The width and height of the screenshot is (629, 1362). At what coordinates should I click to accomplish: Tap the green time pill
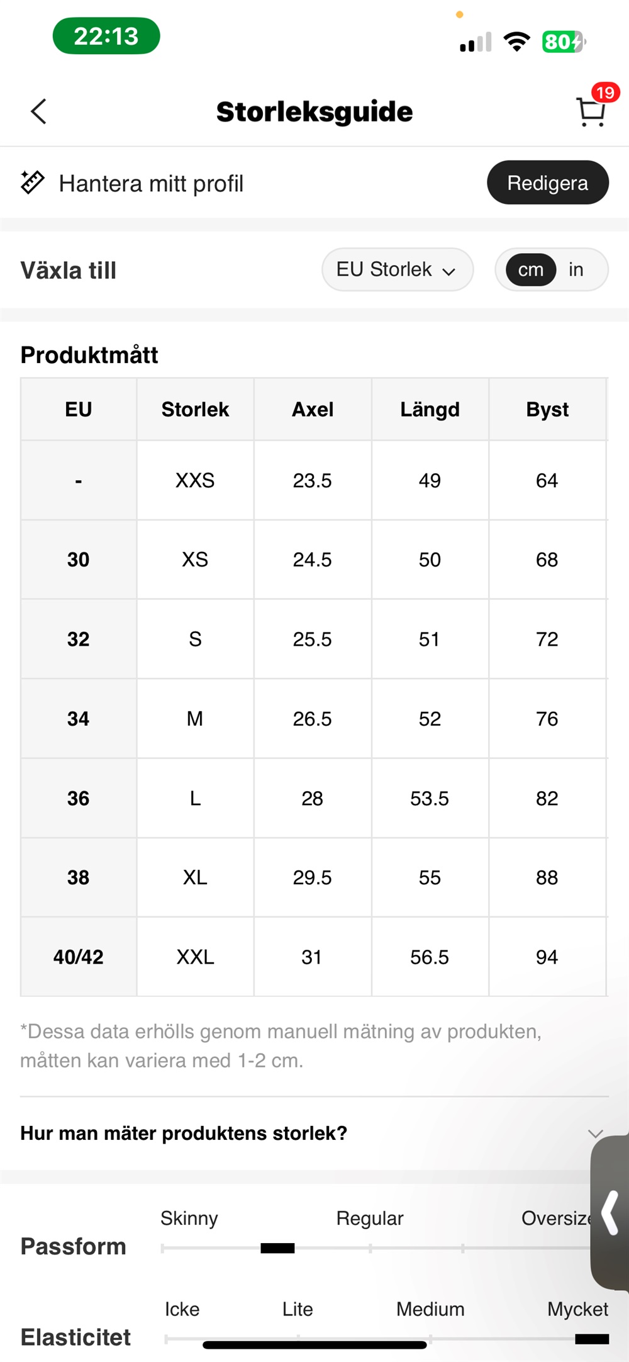click(106, 36)
